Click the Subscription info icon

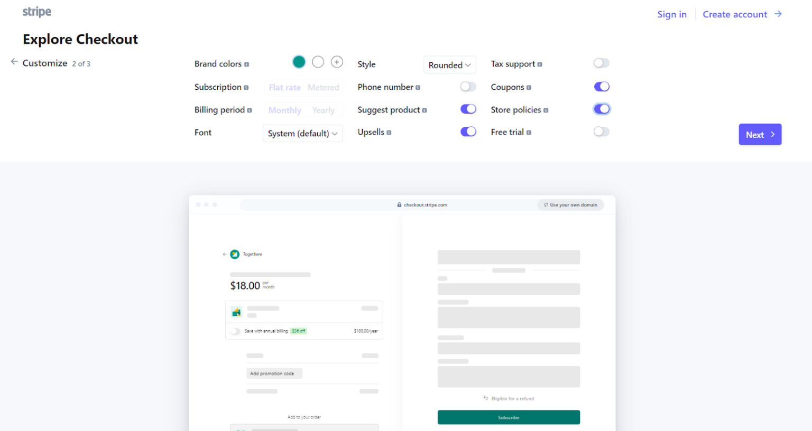tap(246, 87)
